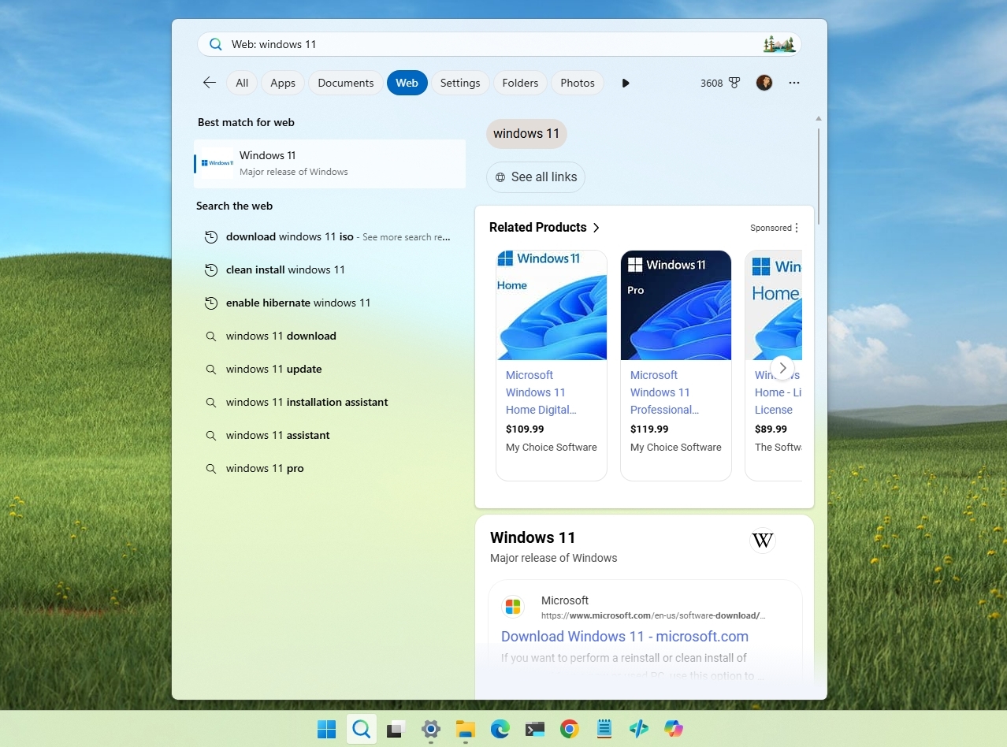Click the Wikipedia W icon
This screenshot has width=1007, height=747.
[762, 541]
